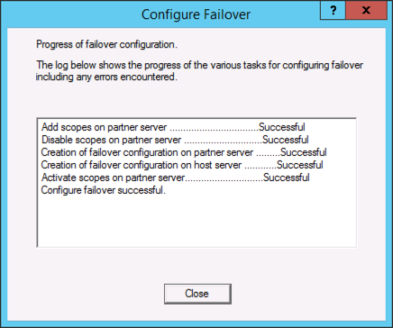
Task: Click the Close button
Action: coord(197,294)
